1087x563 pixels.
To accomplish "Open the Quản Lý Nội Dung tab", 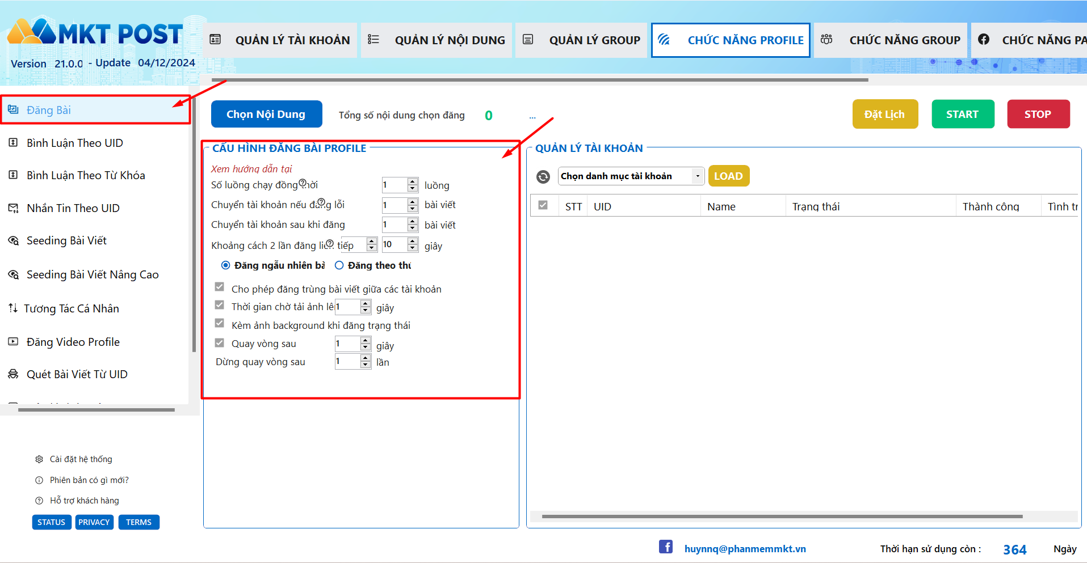I will click(437, 40).
